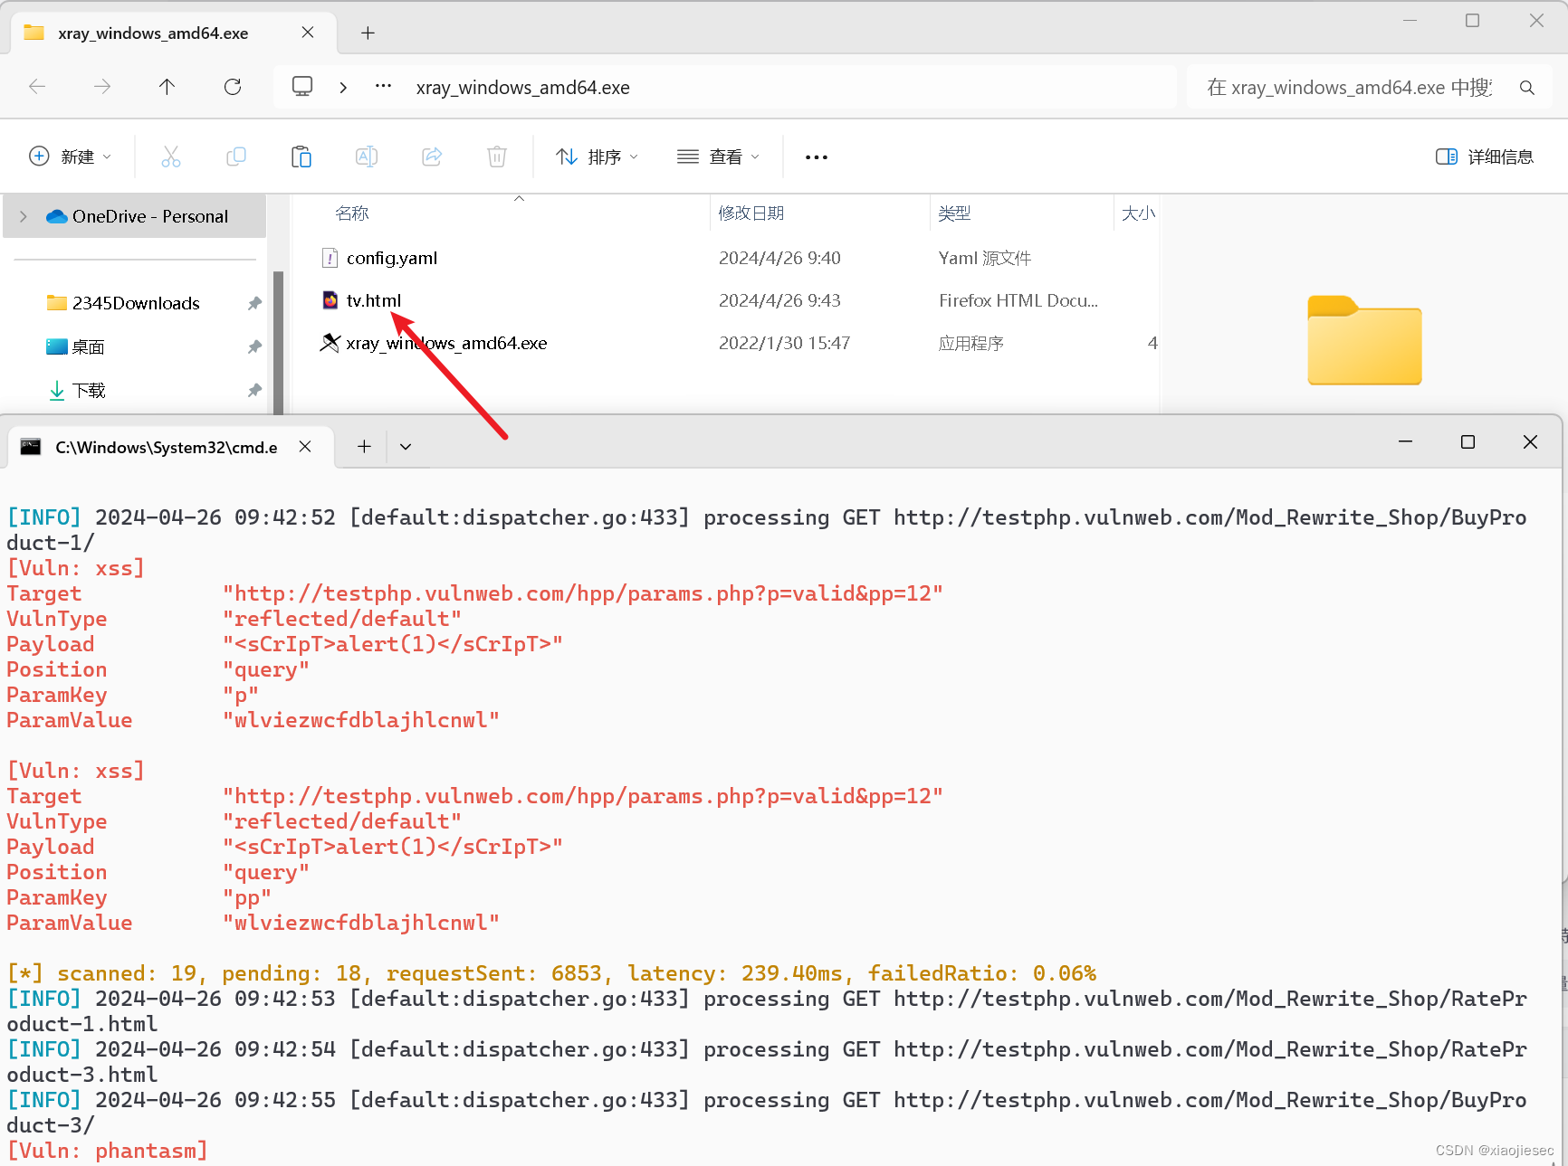Click the Share icon in toolbar
Screen dimensions: 1568x1166
point(432,156)
